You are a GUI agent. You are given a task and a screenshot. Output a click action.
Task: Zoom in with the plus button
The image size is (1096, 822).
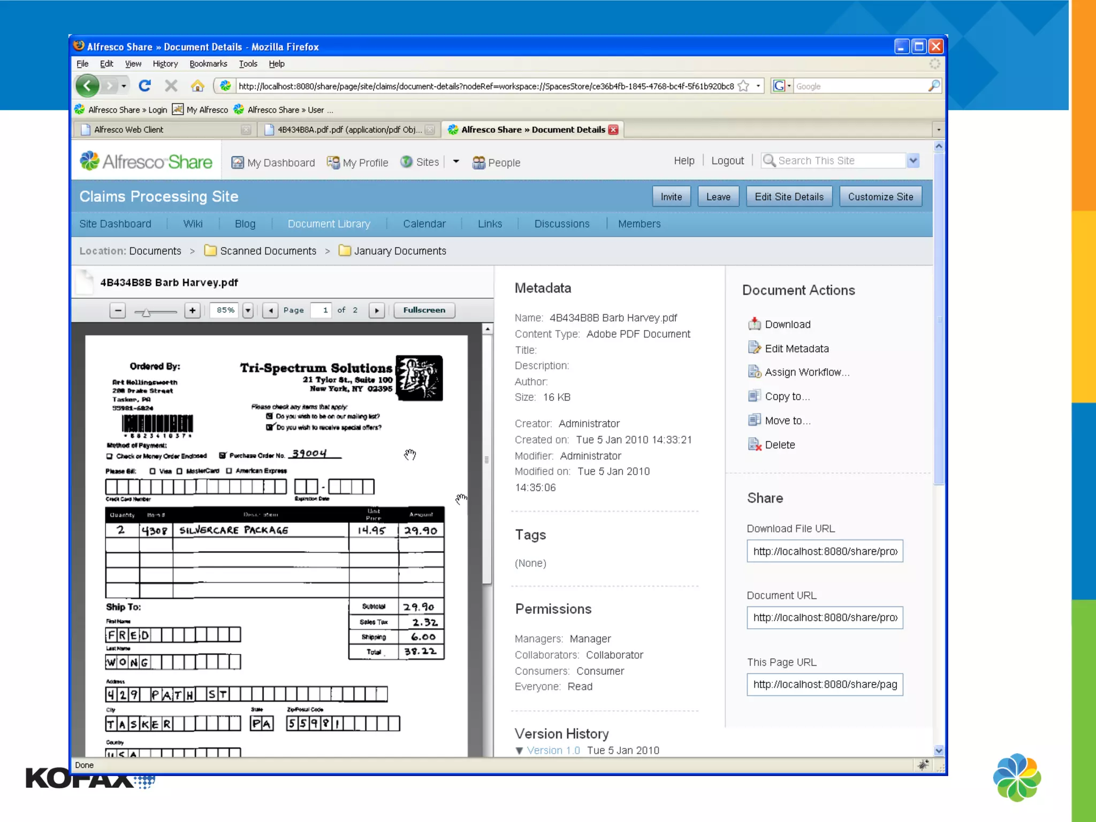(x=192, y=310)
